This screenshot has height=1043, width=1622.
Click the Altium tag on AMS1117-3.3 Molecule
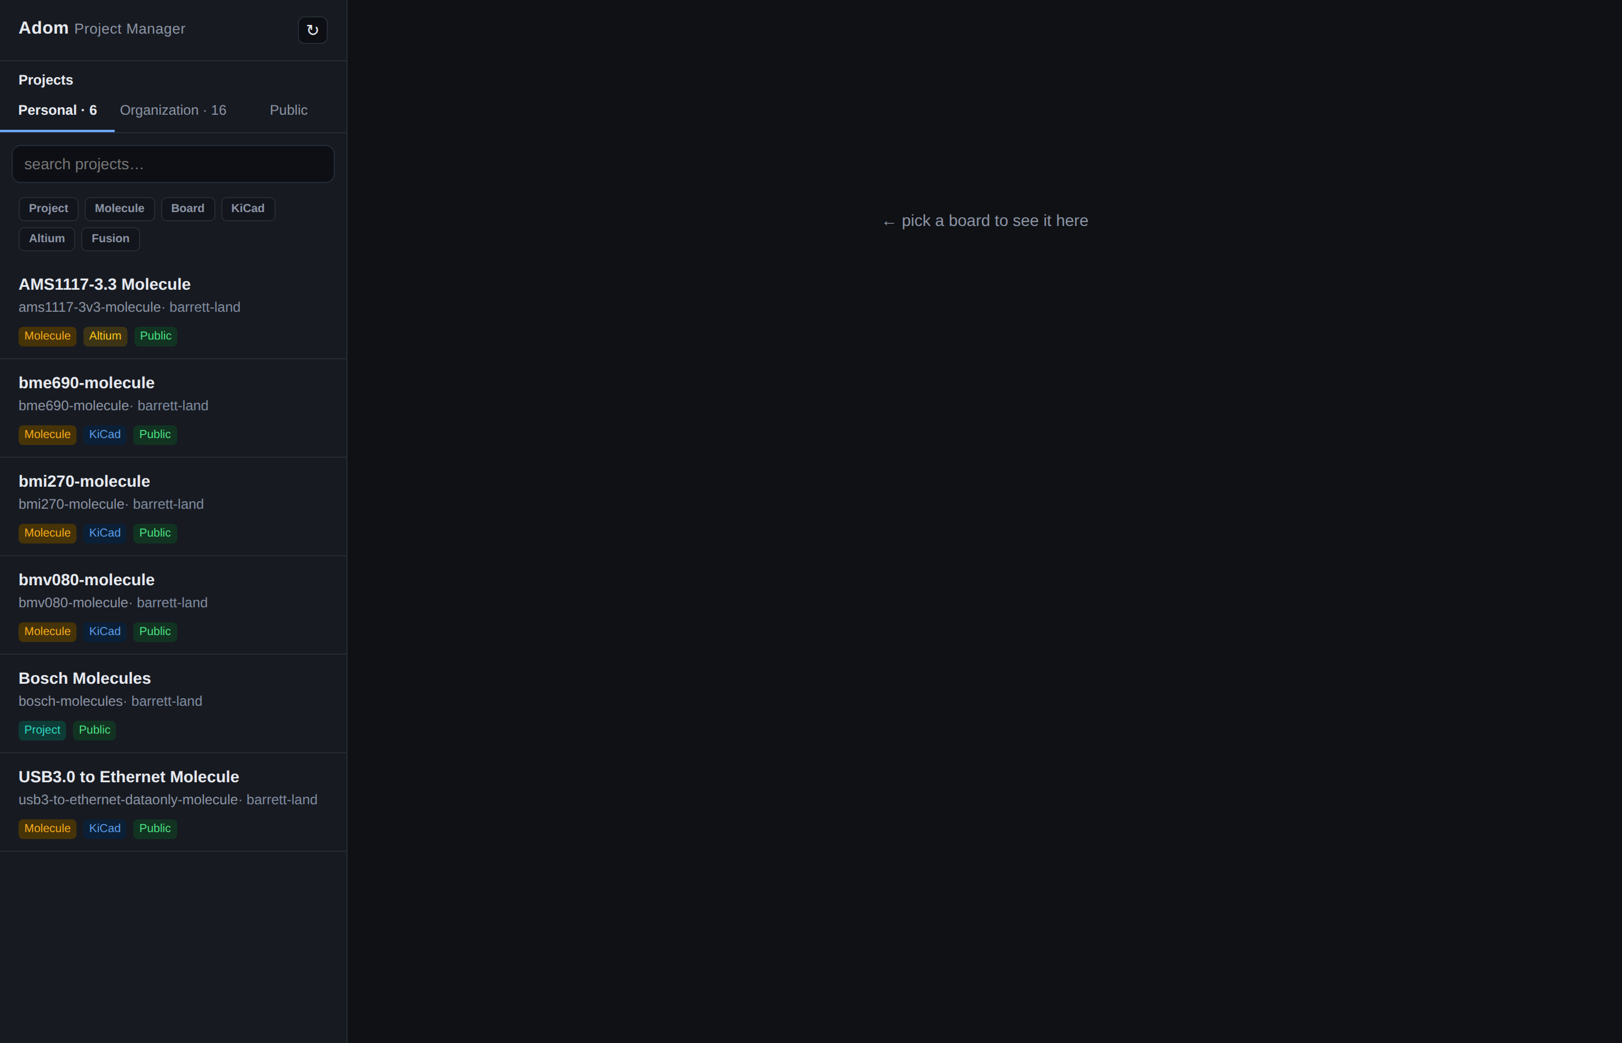point(105,337)
